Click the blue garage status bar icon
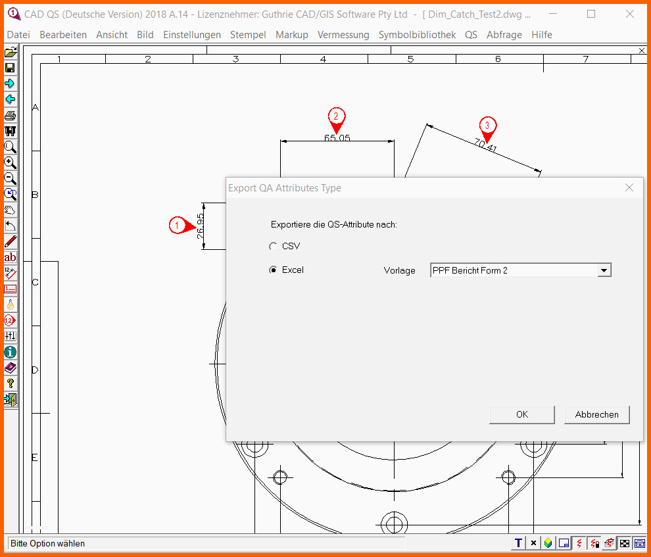This screenshot has height=557, width=651. pos(640,543)
